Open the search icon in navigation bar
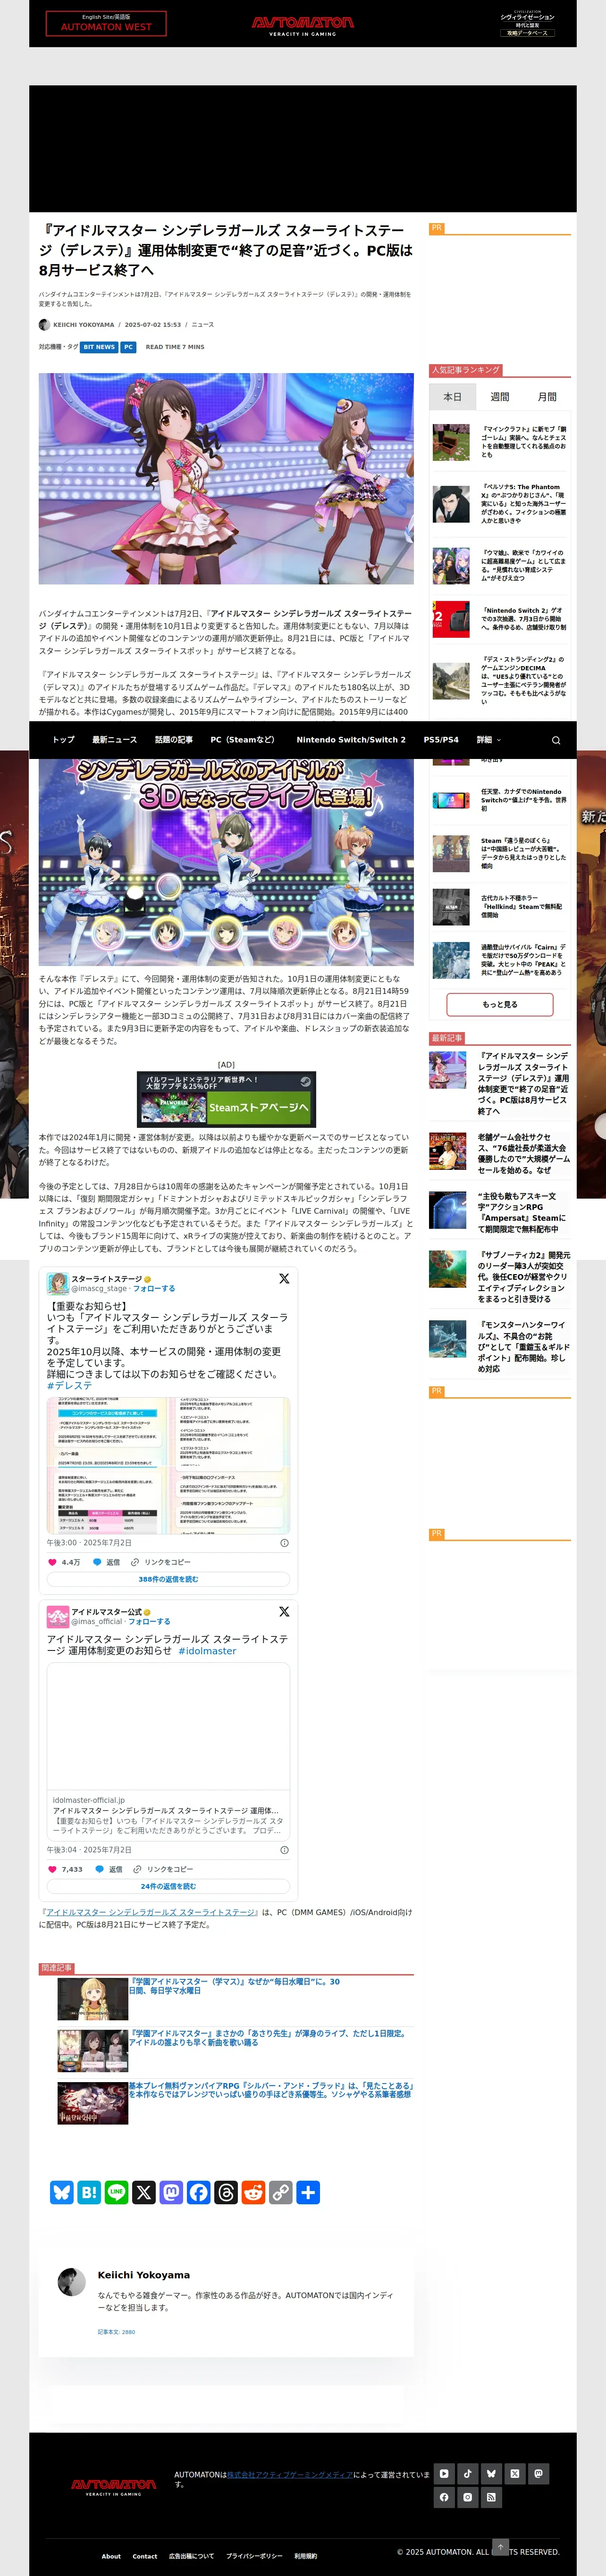The image size is (606, 2576). [556, 740]
